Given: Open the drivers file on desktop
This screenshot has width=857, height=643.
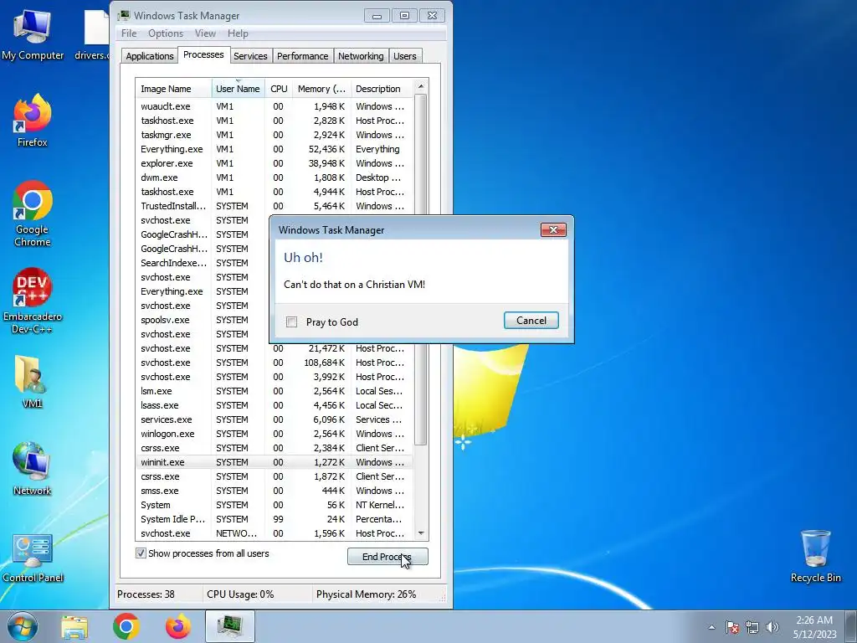Looking at the screenshot, I should (x=92, y=35).
